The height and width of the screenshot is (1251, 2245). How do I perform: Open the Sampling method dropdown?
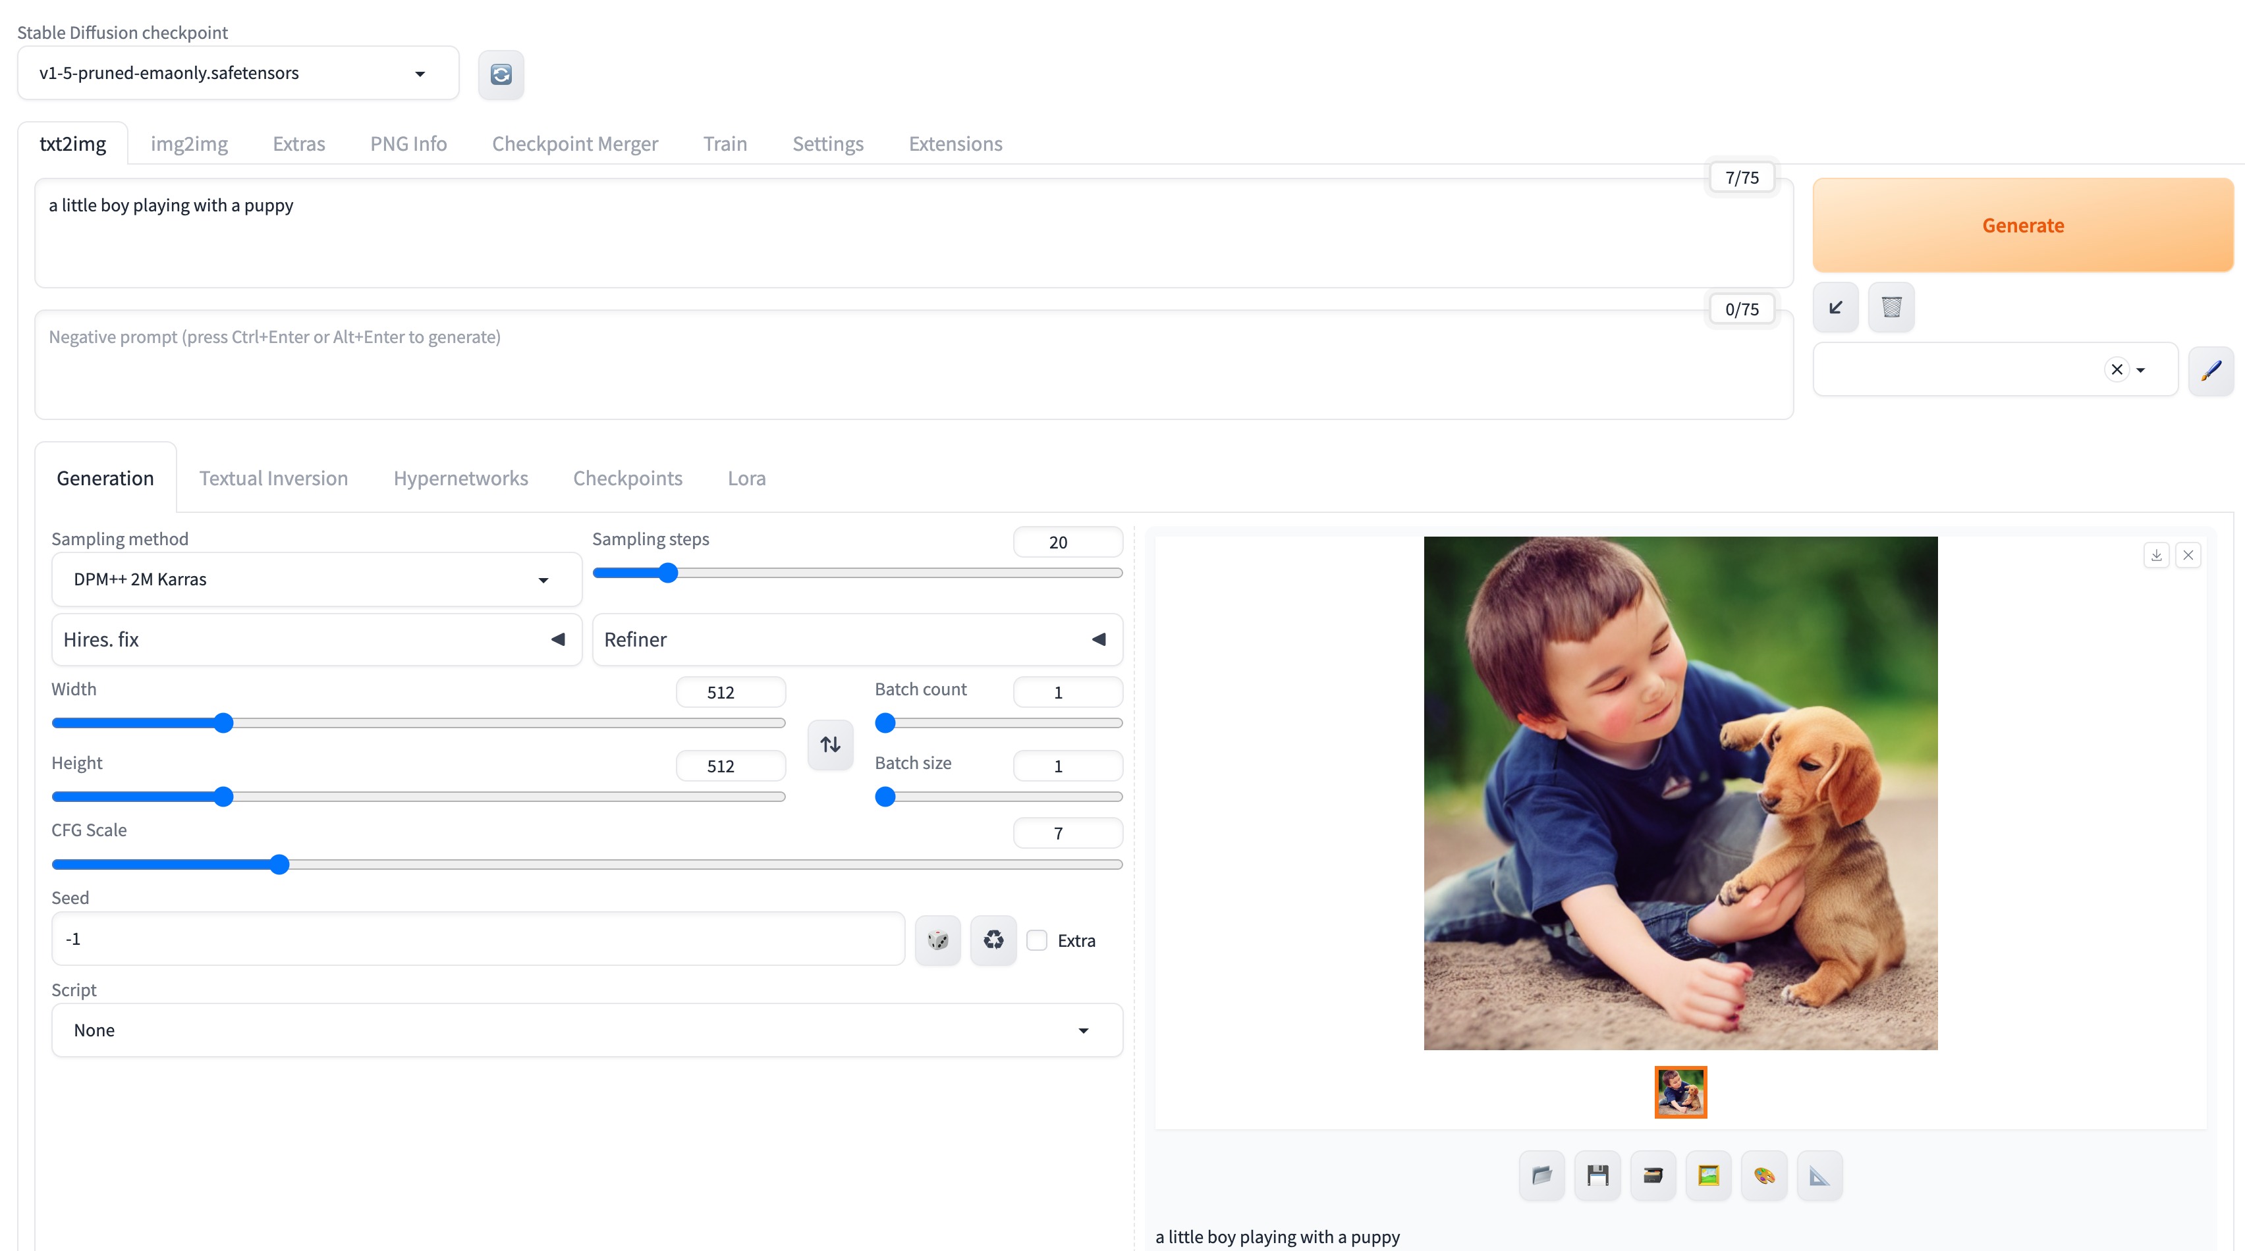[316, 579]
